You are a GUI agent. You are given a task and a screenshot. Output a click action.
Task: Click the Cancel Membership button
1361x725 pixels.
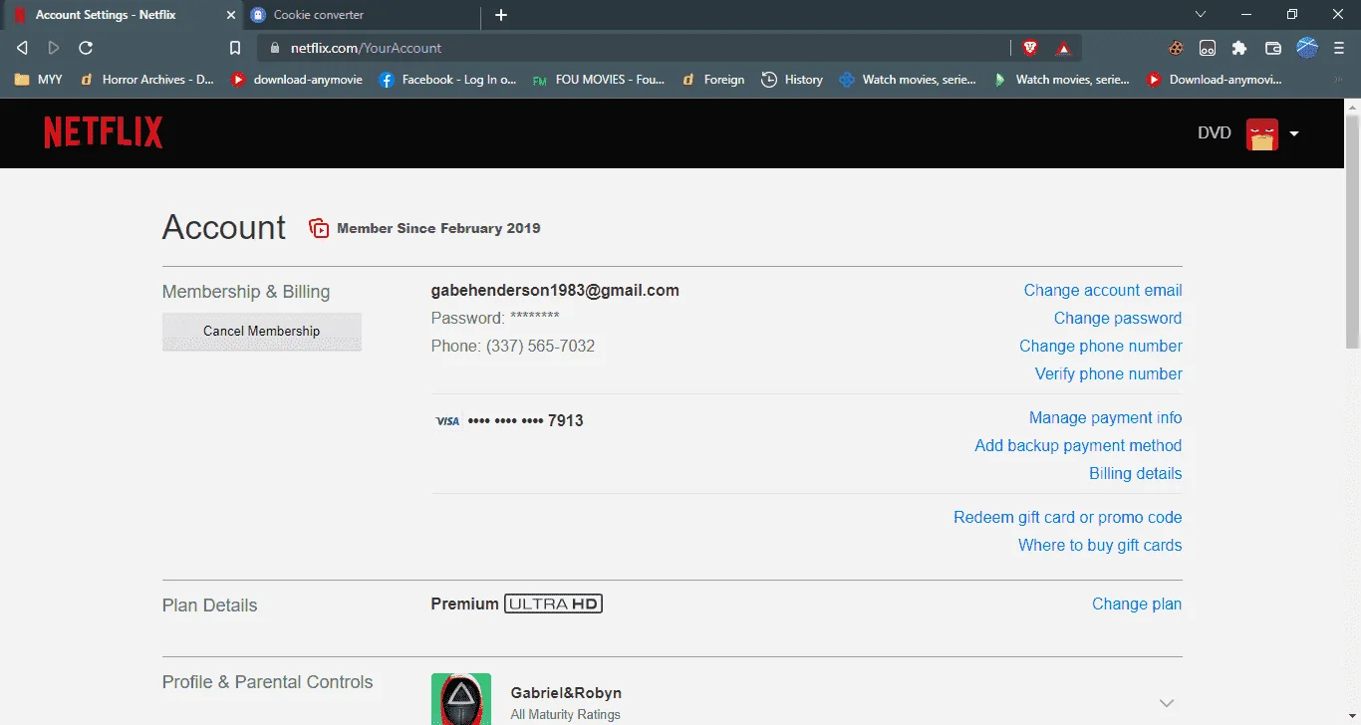pos(262,332)
